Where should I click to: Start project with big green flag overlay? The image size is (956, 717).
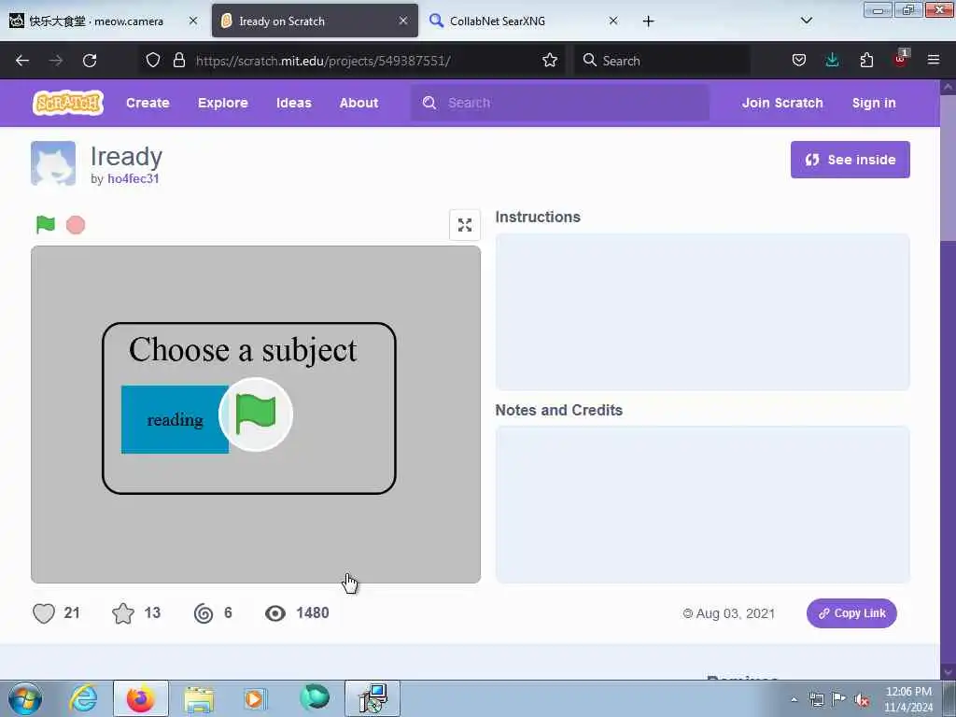click(256, 415)
